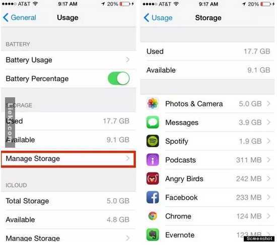Screen dimensions: 277x245
Task: Tap the iCloud Total Storage row
Action: click(x=68, y=201)
